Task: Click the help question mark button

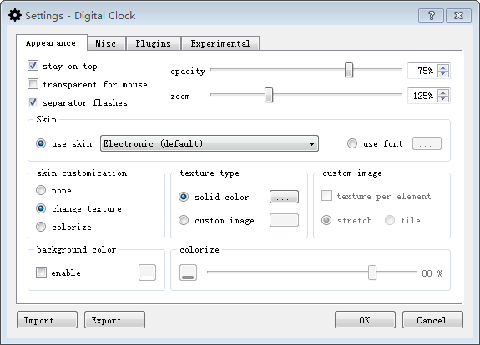Action: click(431, 15)
